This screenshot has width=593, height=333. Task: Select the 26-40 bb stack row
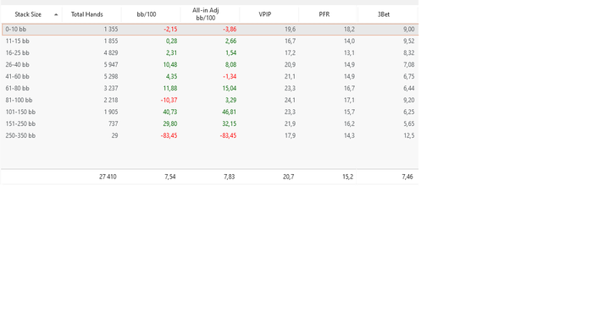point(210,64)
